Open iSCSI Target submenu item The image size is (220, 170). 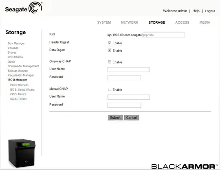(x=18, y=99)
